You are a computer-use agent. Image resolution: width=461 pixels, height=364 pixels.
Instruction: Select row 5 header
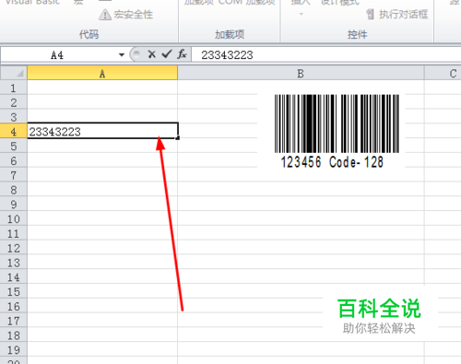tap(14, 147)
